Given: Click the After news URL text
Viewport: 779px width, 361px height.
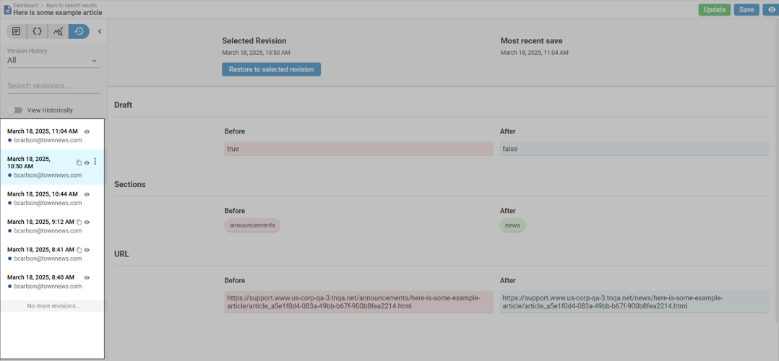Looking at the screenshot, I should click(x=634, y=302).
